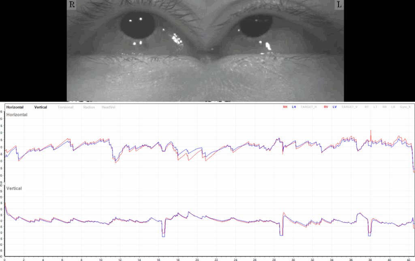Turn on the RR legend item
The height and width of the screenshot is (261, 415).
(x=383, y=107)
